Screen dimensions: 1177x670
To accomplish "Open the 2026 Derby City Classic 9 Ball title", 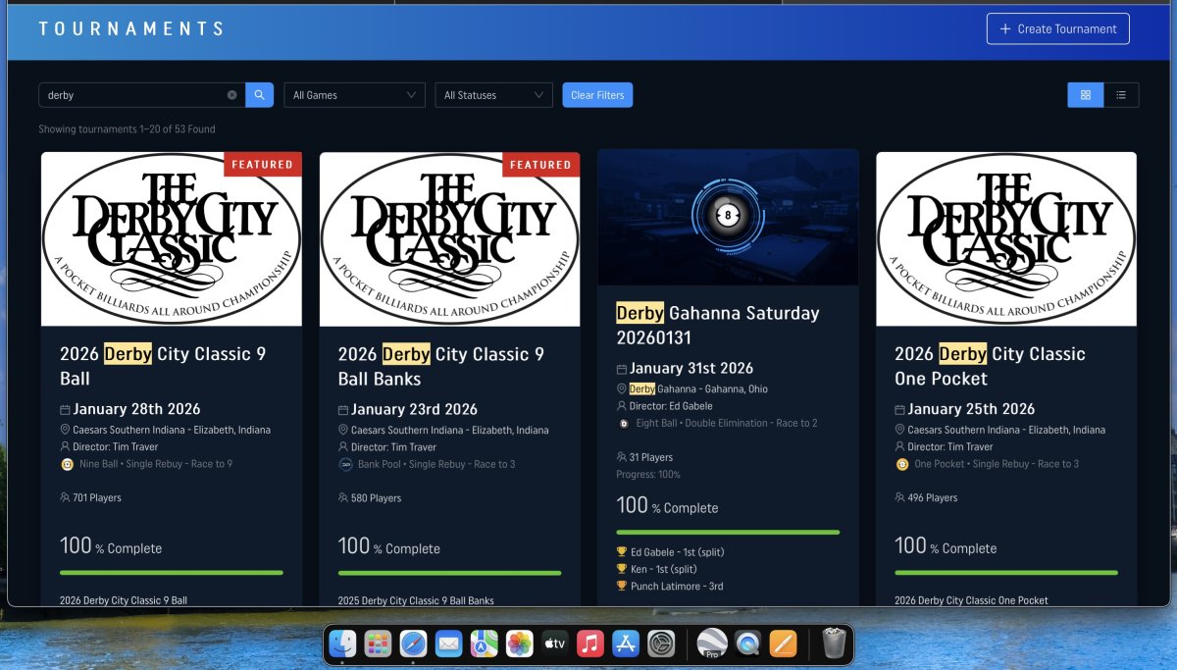I will [163, 366].
